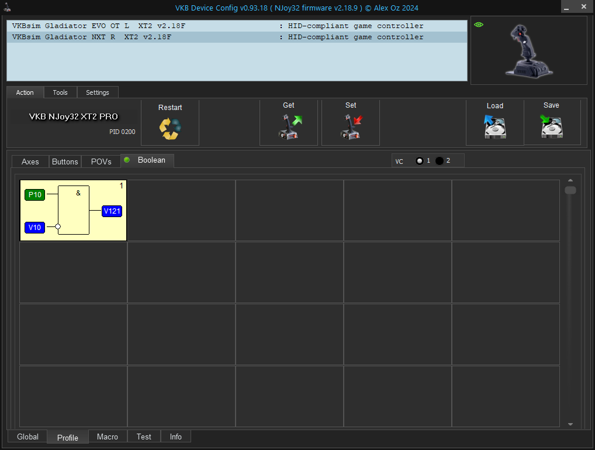Screen dimensions: 595x450
Task: Open the POVs tab
Action: tap(101, 162)
